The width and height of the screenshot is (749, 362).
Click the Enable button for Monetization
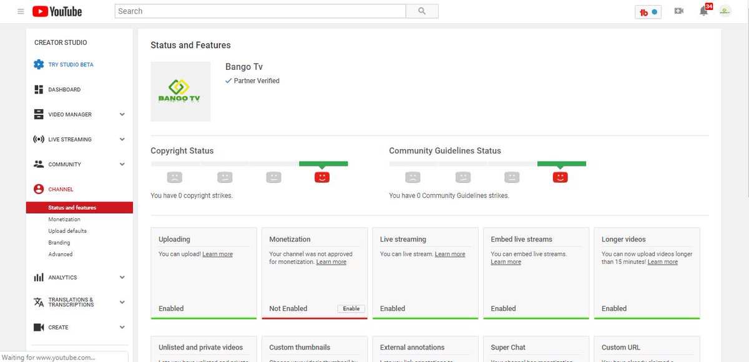pyautogui.click(x=351, y=308)
